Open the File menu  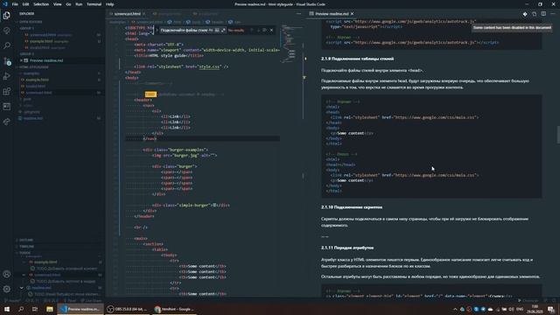point(15,4)
